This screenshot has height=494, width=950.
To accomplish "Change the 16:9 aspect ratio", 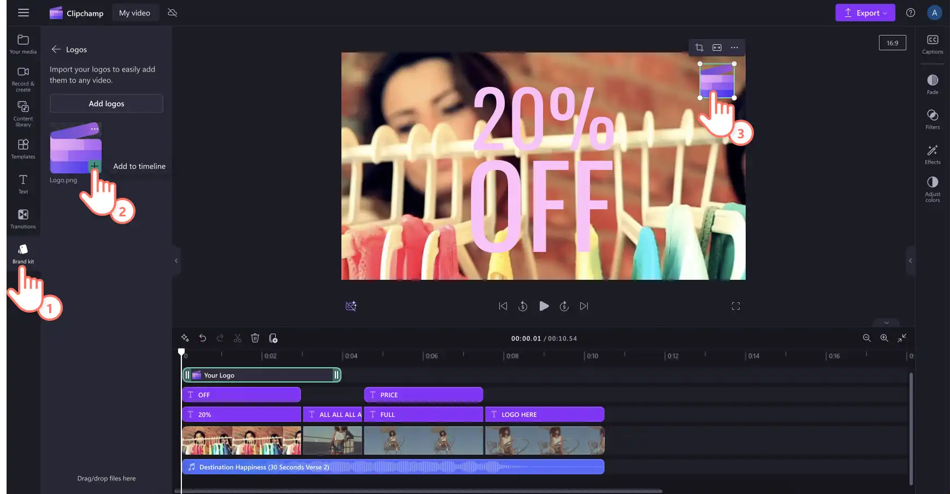I will tap(892, 43).
